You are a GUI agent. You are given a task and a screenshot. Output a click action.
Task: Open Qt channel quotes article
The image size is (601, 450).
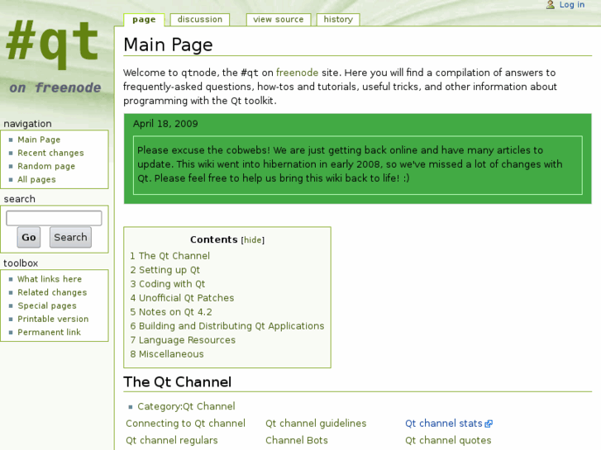(448, 440)
